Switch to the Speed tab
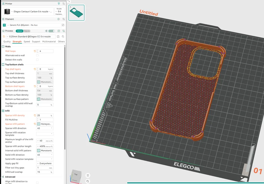This screenshot has width=264, height=184. click(x=27, y=42)
